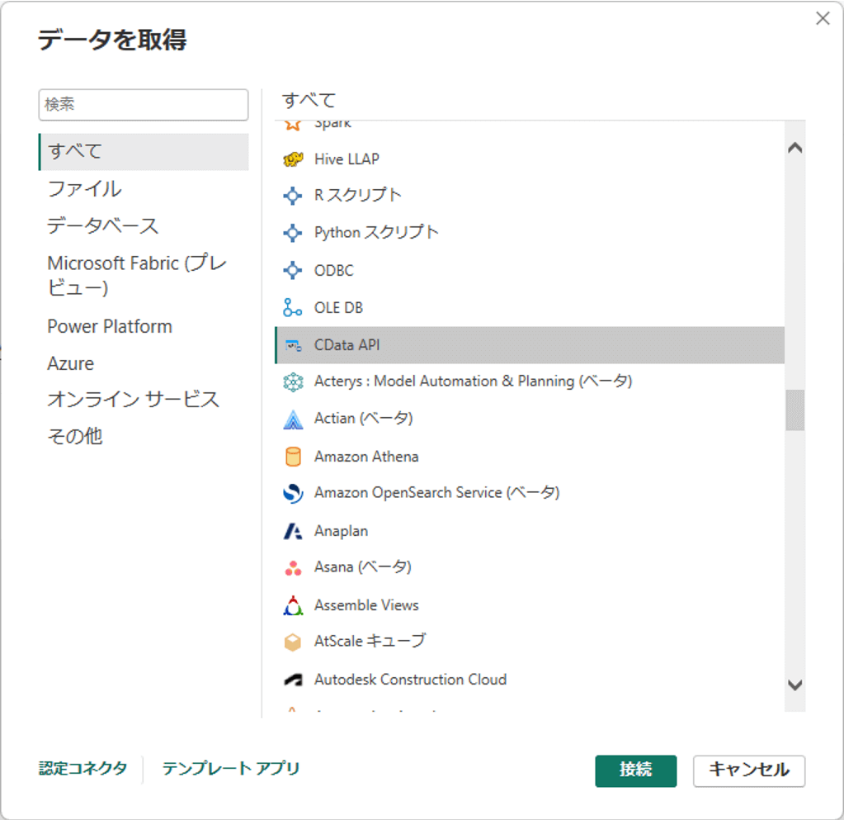
Task: Click the 検索 search field
Action: point(143,105)
